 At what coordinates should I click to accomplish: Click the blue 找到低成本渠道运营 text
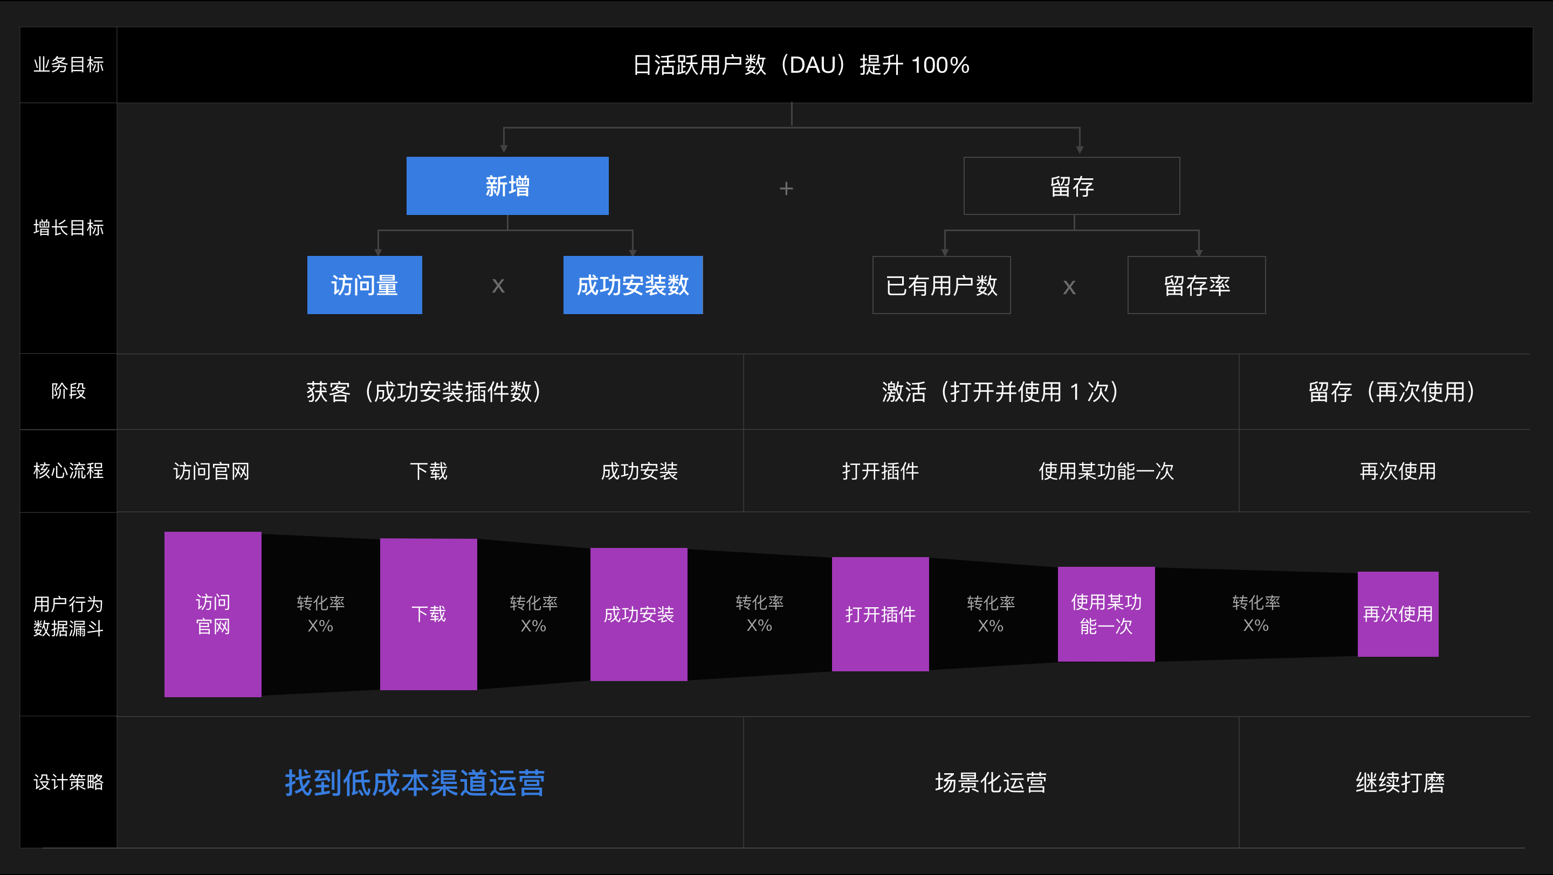pyautogui.click(x=415, y=783)
